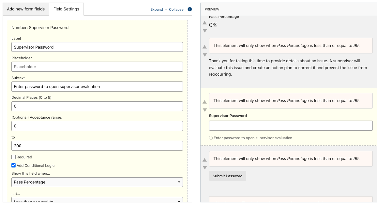Click the Collapse link
Screen dimensions: 377x205
(176, 9)
